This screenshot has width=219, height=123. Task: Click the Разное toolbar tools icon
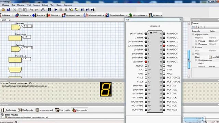click(151, 15)
